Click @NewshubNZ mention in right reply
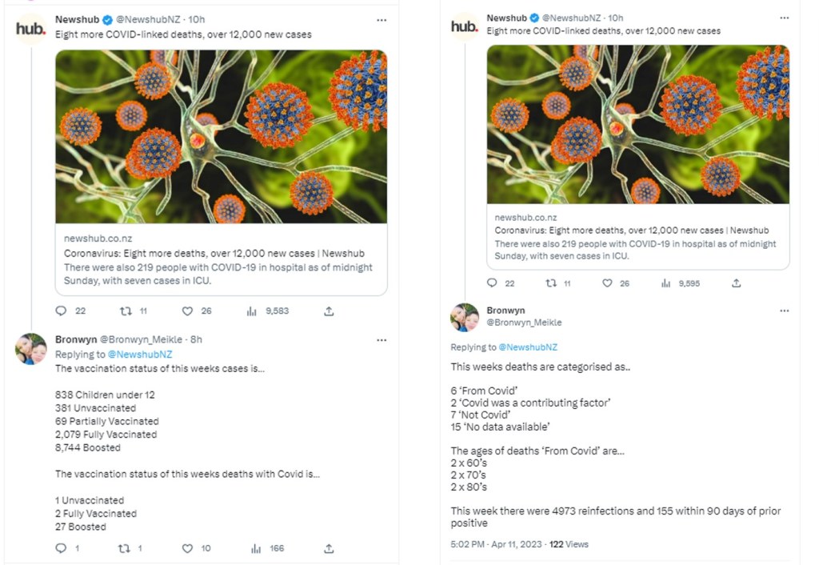This screenshot has height=565, width=819. point(527,347)
